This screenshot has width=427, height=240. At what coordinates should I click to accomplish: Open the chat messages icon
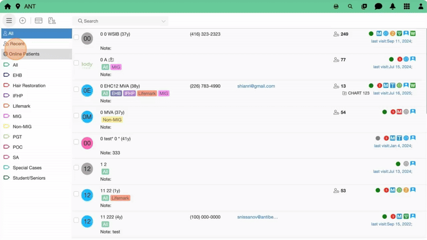378,6
